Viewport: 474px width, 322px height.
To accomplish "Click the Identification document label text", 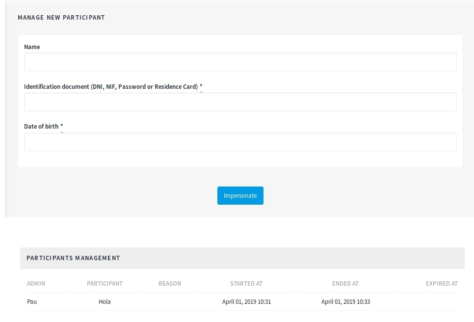I will (x=110, y=87).
